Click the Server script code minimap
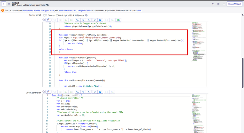Viewport: 244px width, 133px height. coord(199,41)
